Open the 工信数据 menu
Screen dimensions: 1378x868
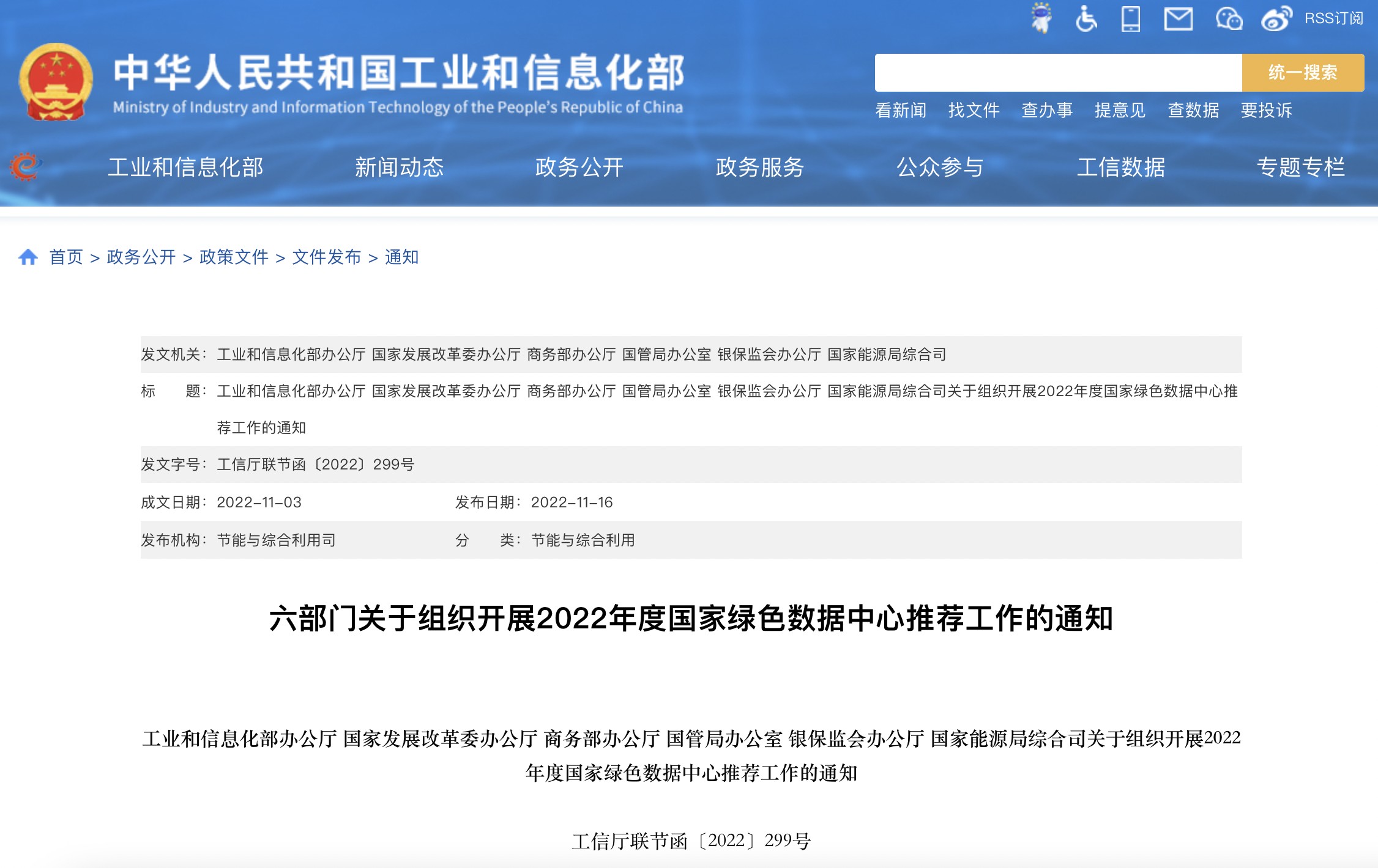point(1120,167)
